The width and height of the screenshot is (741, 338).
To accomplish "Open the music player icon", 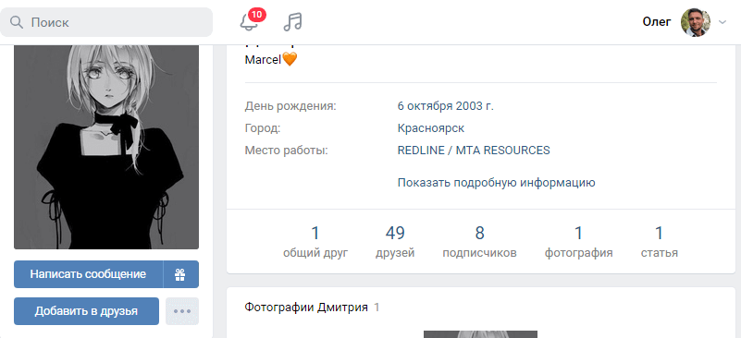I will 292,22.
